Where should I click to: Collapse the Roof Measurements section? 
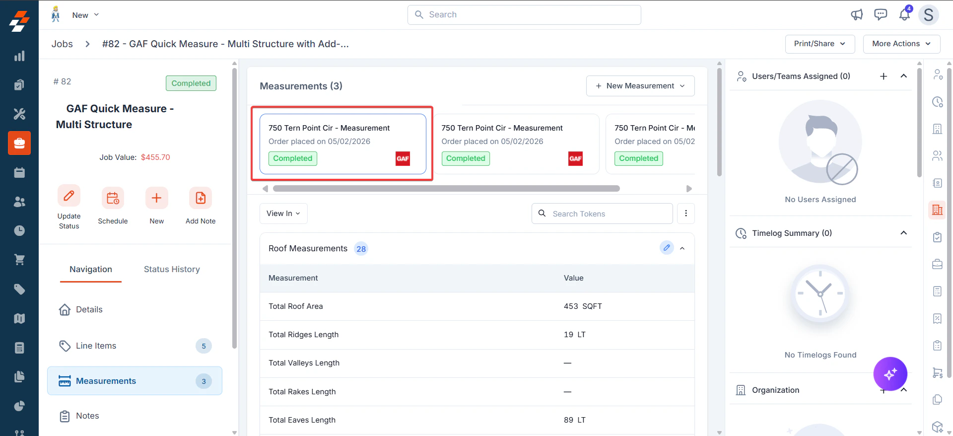click(x=682, y=248)
